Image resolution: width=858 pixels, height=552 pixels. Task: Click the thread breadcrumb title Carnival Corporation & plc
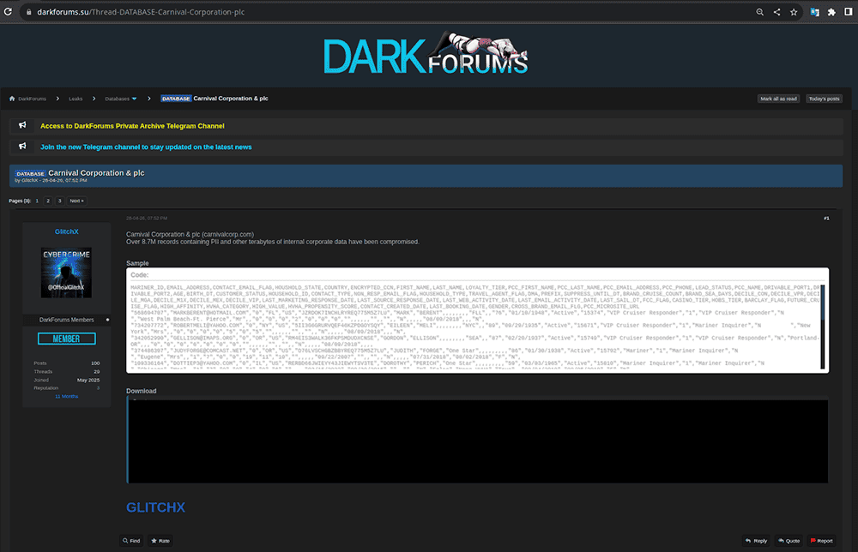(231, 99)
